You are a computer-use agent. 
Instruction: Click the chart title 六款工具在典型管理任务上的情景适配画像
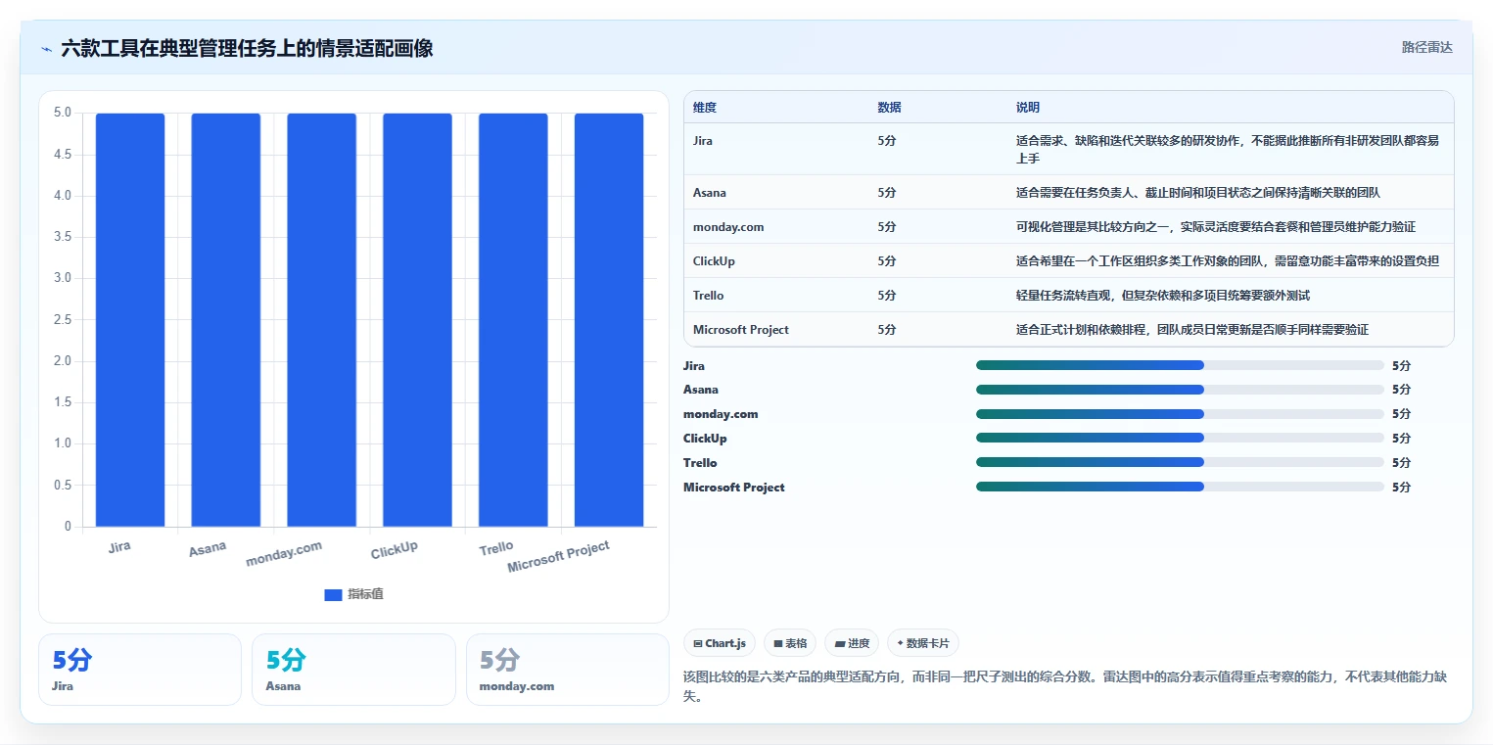[247, 48]
